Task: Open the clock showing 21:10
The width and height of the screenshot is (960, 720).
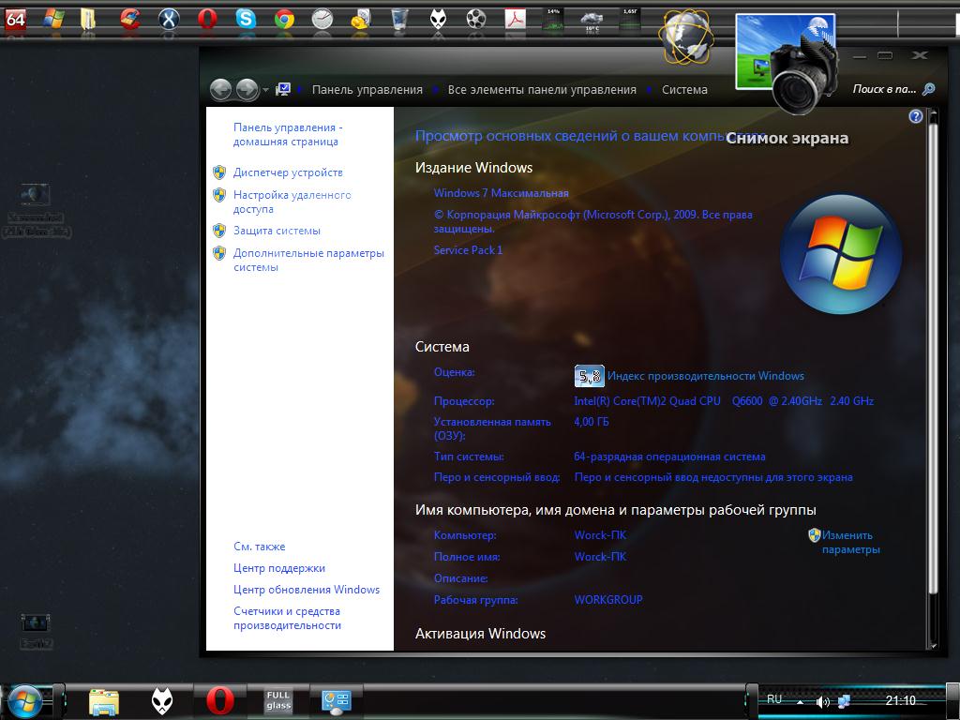Action: coord(901,700)
